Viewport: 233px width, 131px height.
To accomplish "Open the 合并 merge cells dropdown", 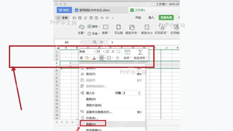I will (x=127, y=55).
